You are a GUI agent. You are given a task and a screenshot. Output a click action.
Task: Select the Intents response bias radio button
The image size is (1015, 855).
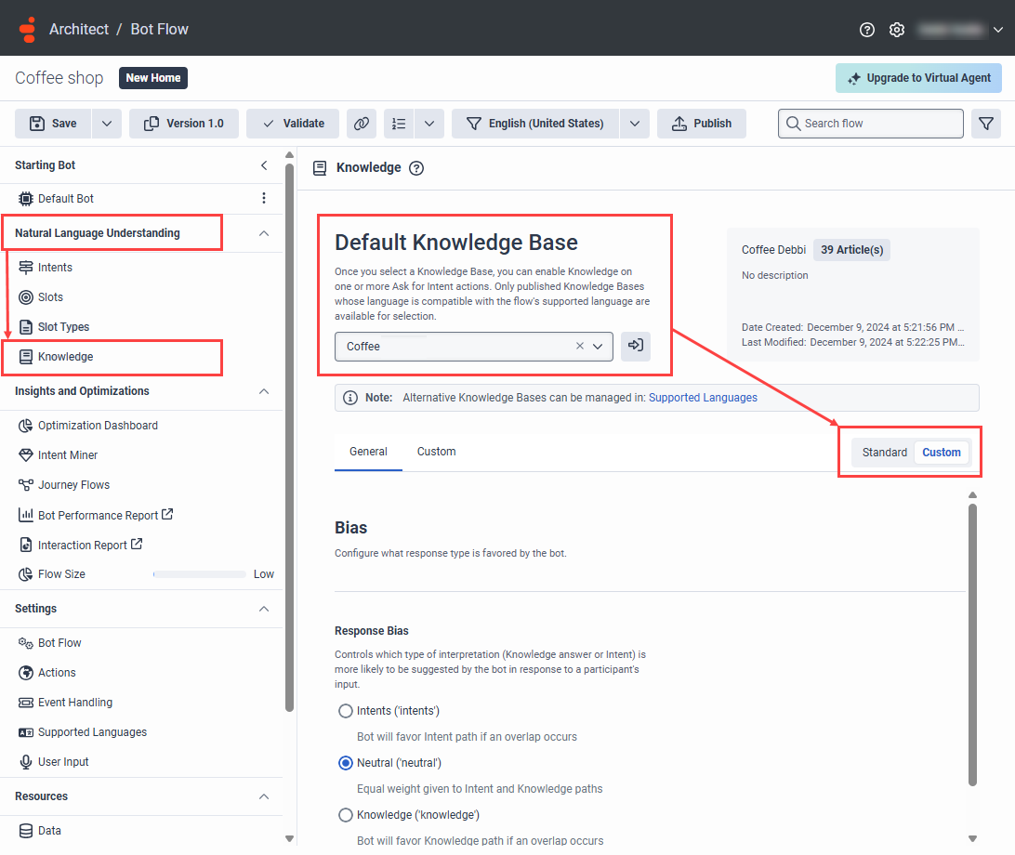tap(346, 711)
